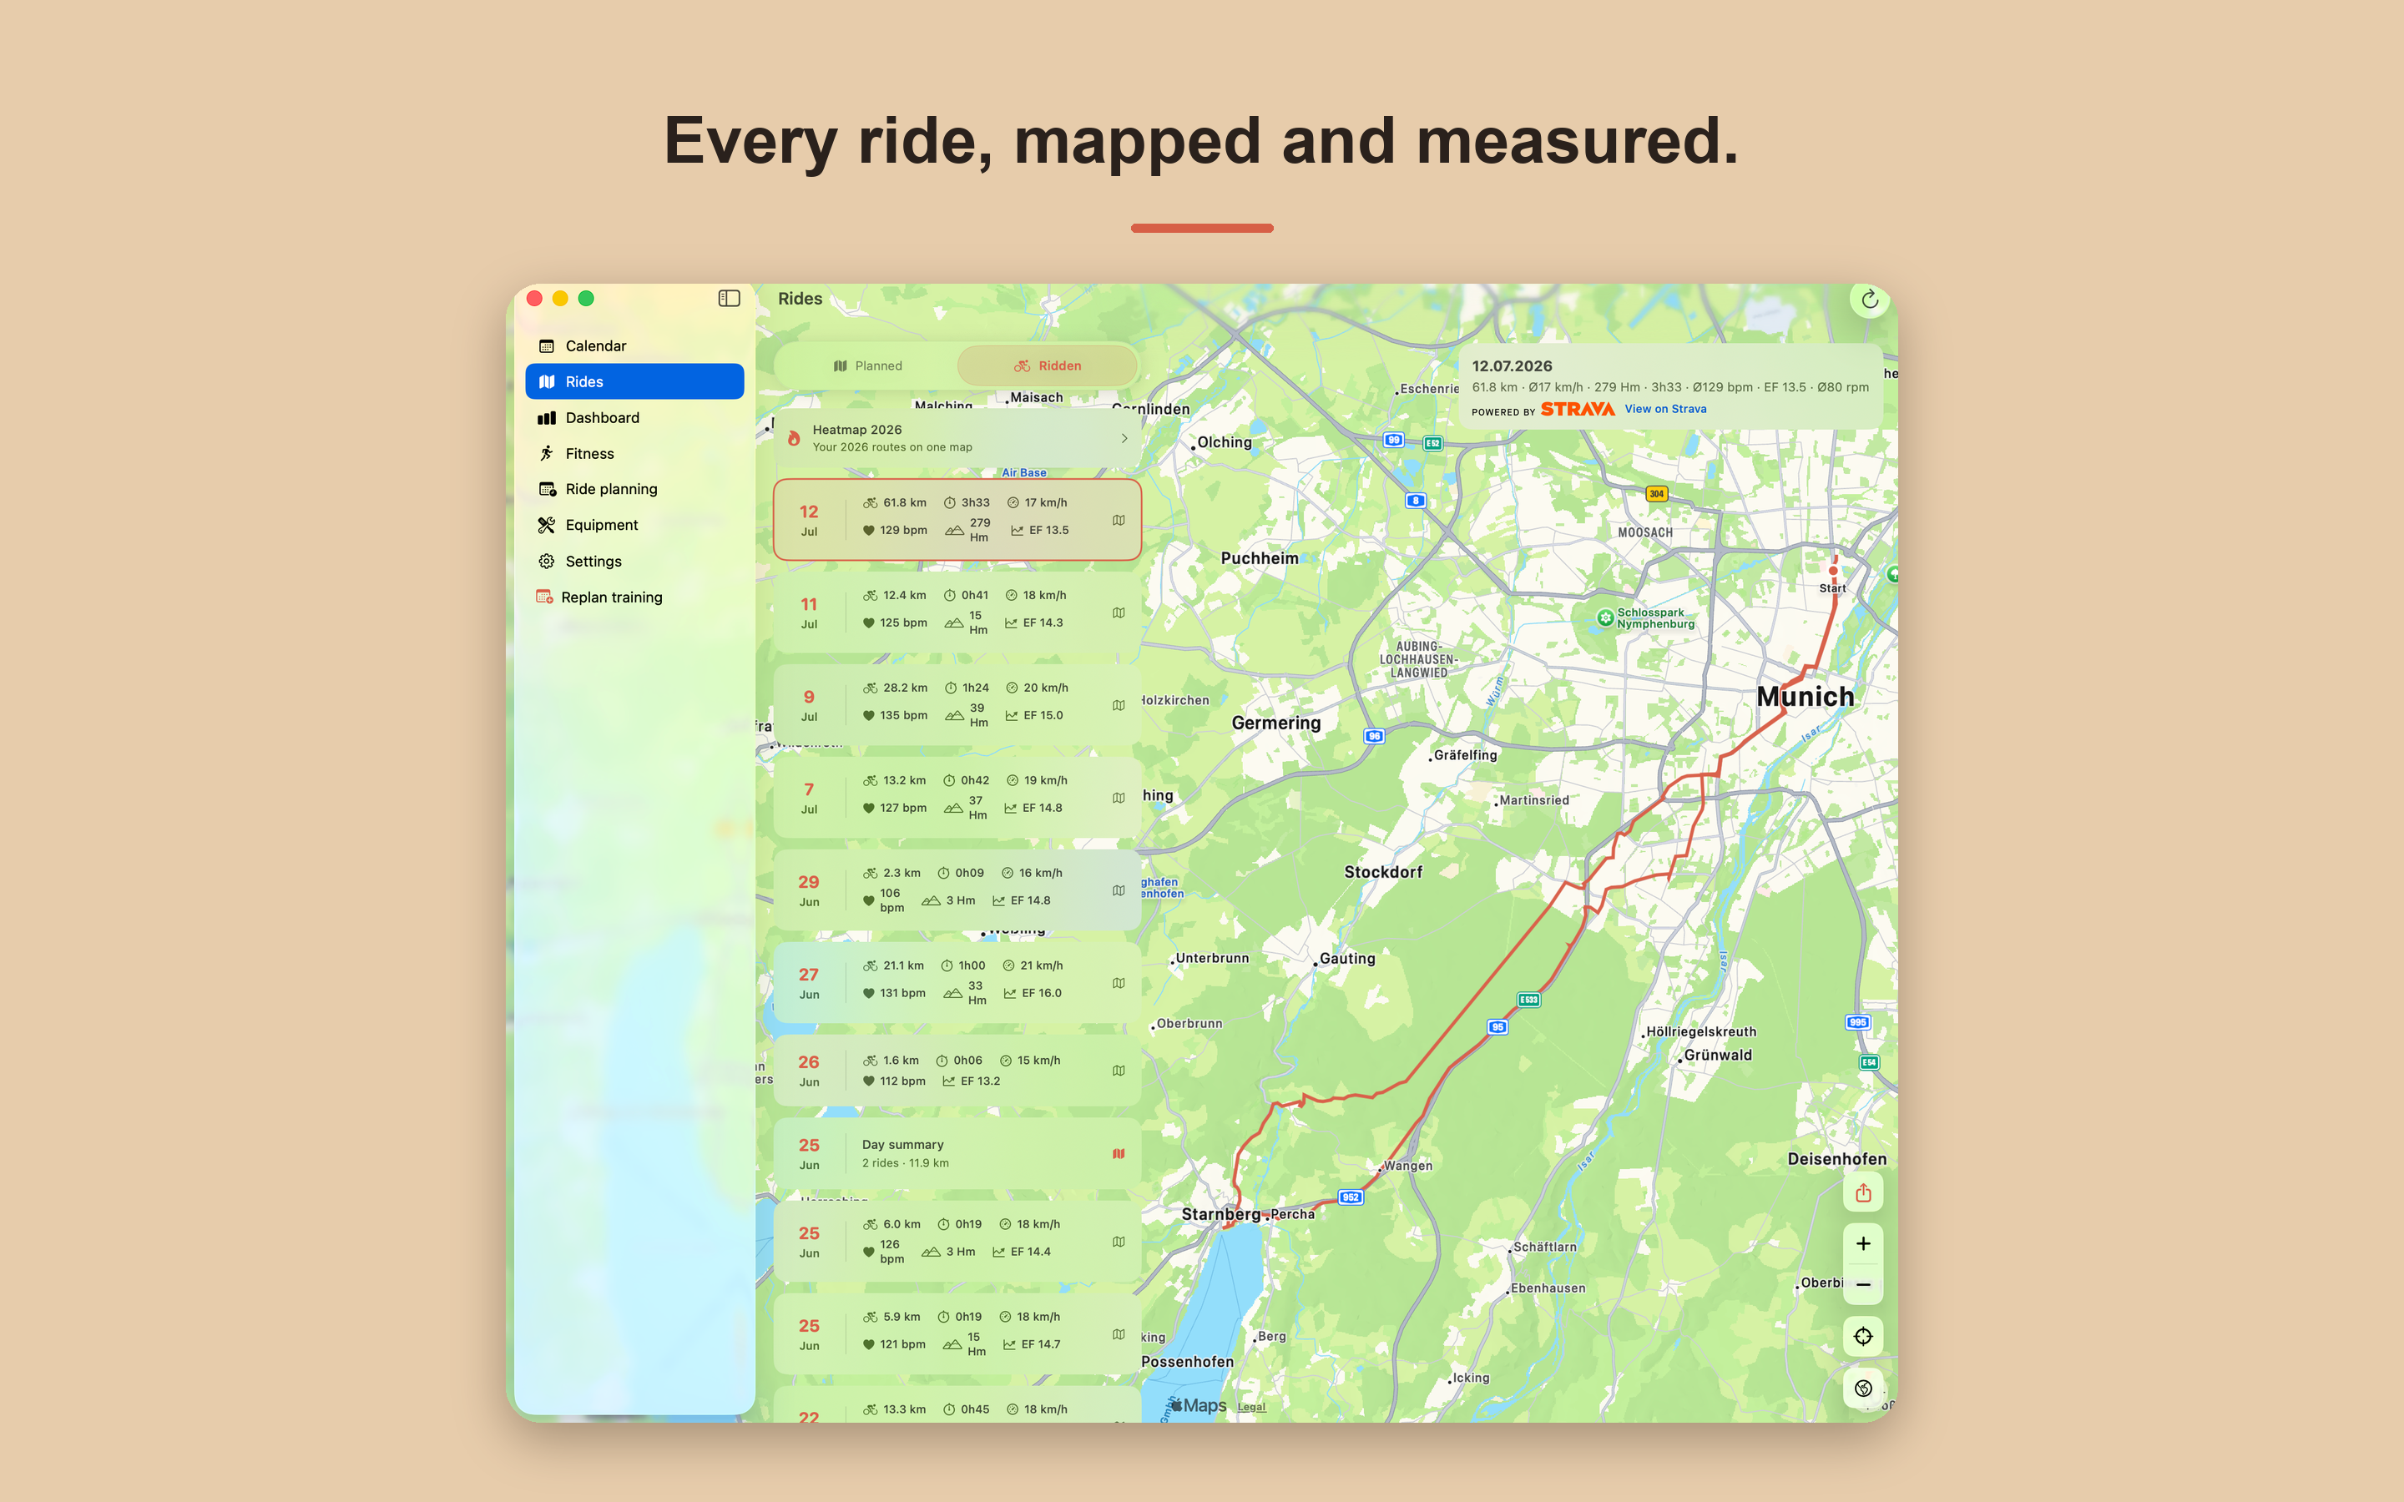The height and width of the screenshot is (1502, 2404).
Task: Click the 129 bpm heart rate value
Action: click(x=903, y=531)
